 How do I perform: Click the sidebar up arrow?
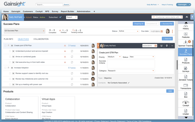pos(186,23)
